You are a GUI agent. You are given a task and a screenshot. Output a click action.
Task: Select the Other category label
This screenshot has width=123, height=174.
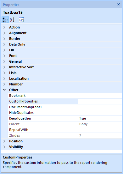coord(14,90)
